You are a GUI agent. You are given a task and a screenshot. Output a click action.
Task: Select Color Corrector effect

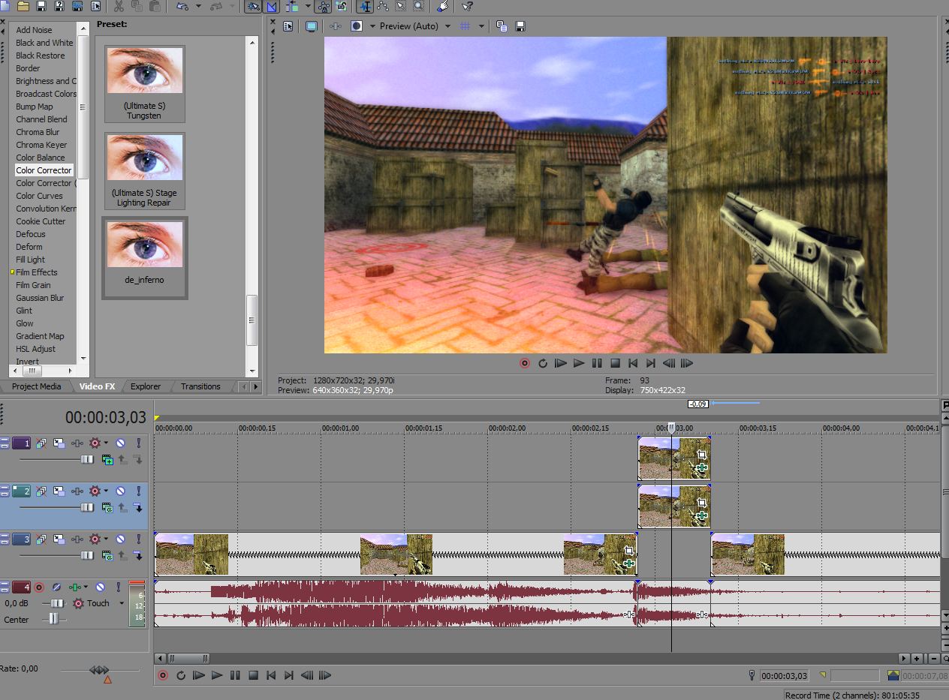pos(44,170)
